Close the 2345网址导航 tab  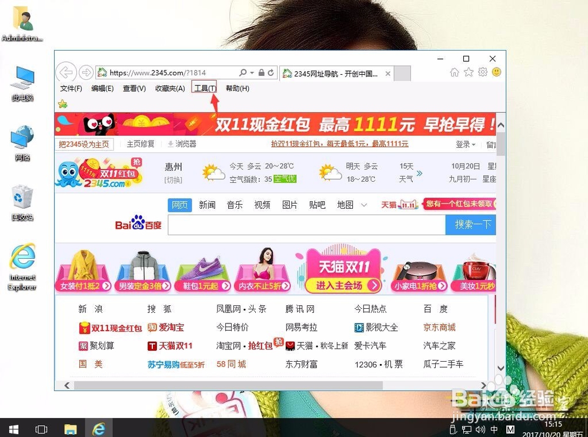[x=387, y=74]
